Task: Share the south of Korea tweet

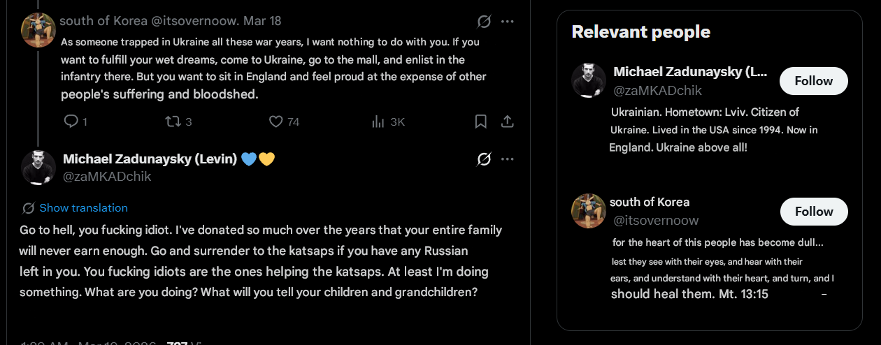Action: point(508,122)
